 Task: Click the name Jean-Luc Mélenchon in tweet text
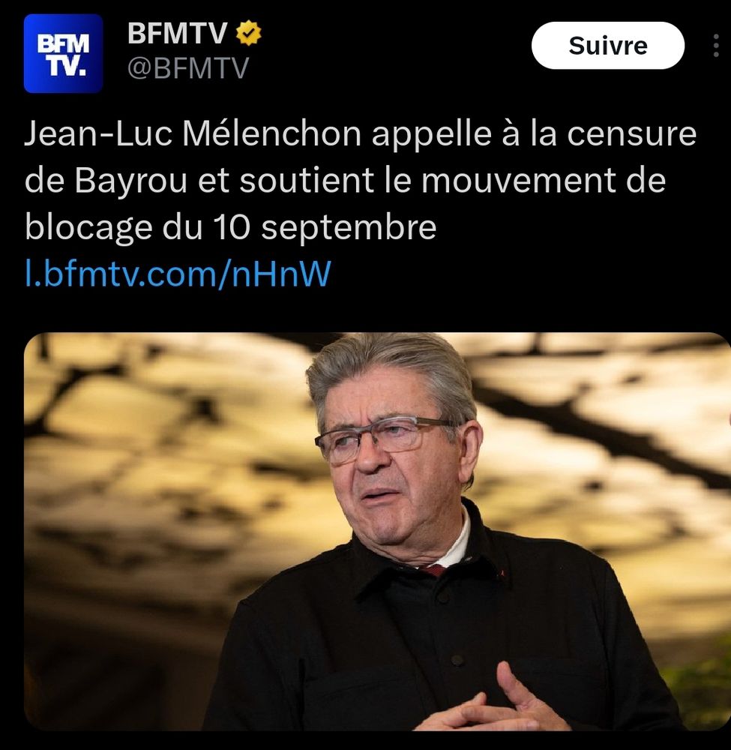[x=193, y=133]
